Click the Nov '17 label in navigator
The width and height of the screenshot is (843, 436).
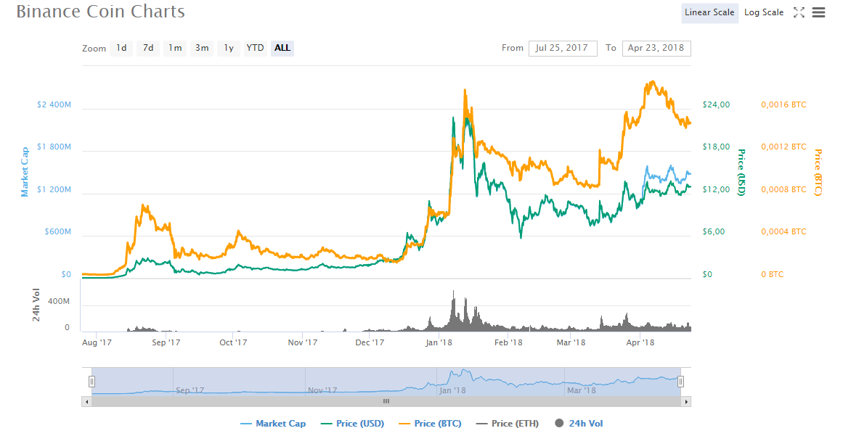[322, 391]
